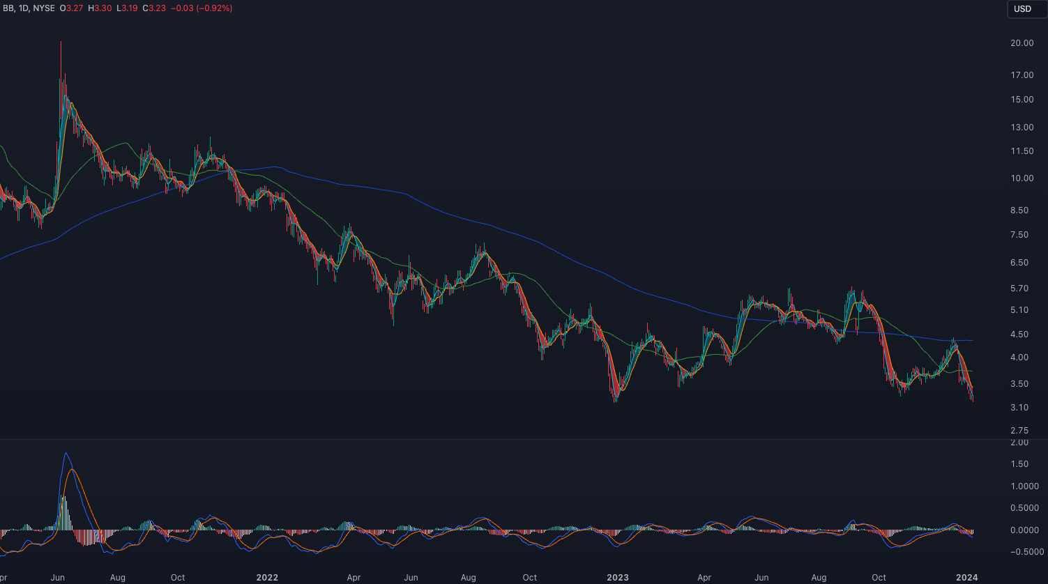Open the USD currency selector
Screen dimensions: 1048x584
(1022, 9)
